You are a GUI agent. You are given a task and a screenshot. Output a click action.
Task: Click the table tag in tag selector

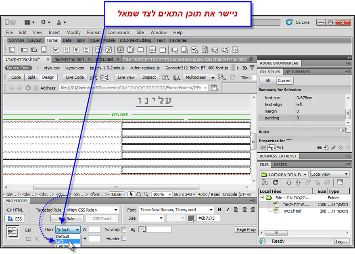[x=116, y=194]
